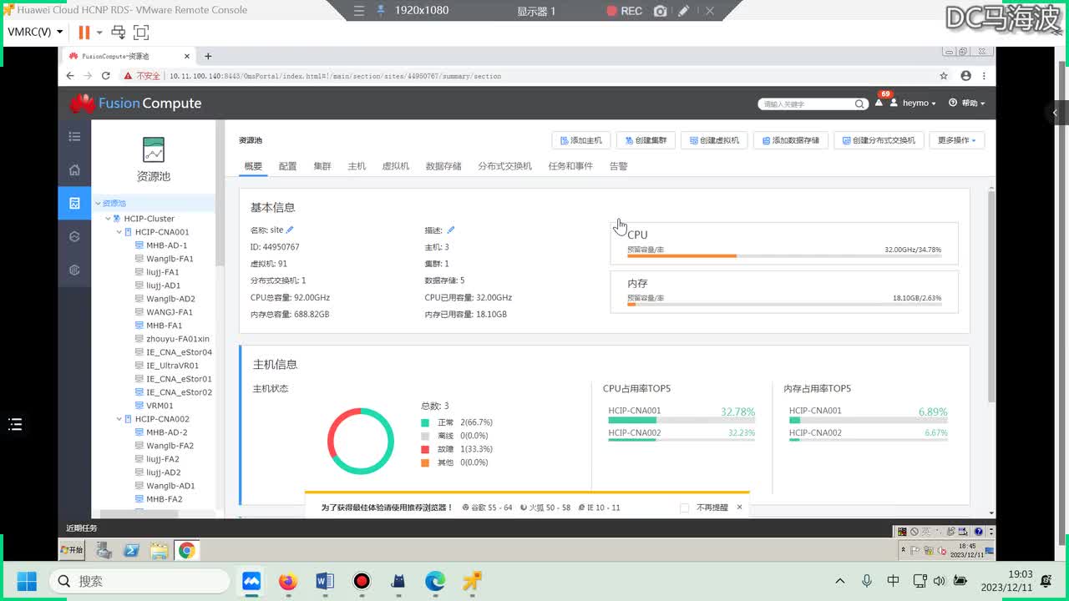Edit site name pencil icon
The image size is (1069, 601).
pyautogui.click(x=290, y=230)
